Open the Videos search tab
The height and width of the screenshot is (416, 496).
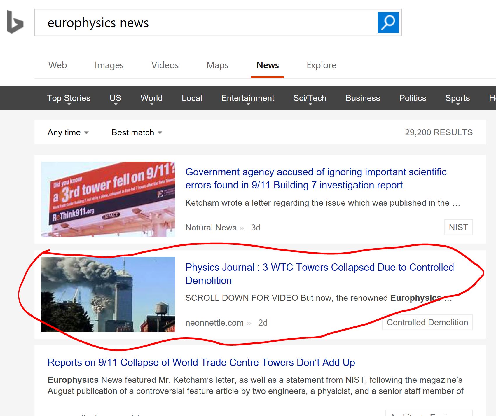click(165, 65)
